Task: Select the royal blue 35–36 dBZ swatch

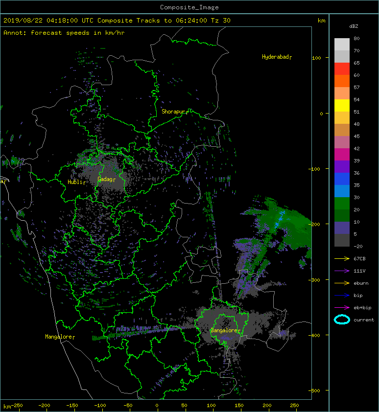Action: click(x=342, y=179)
